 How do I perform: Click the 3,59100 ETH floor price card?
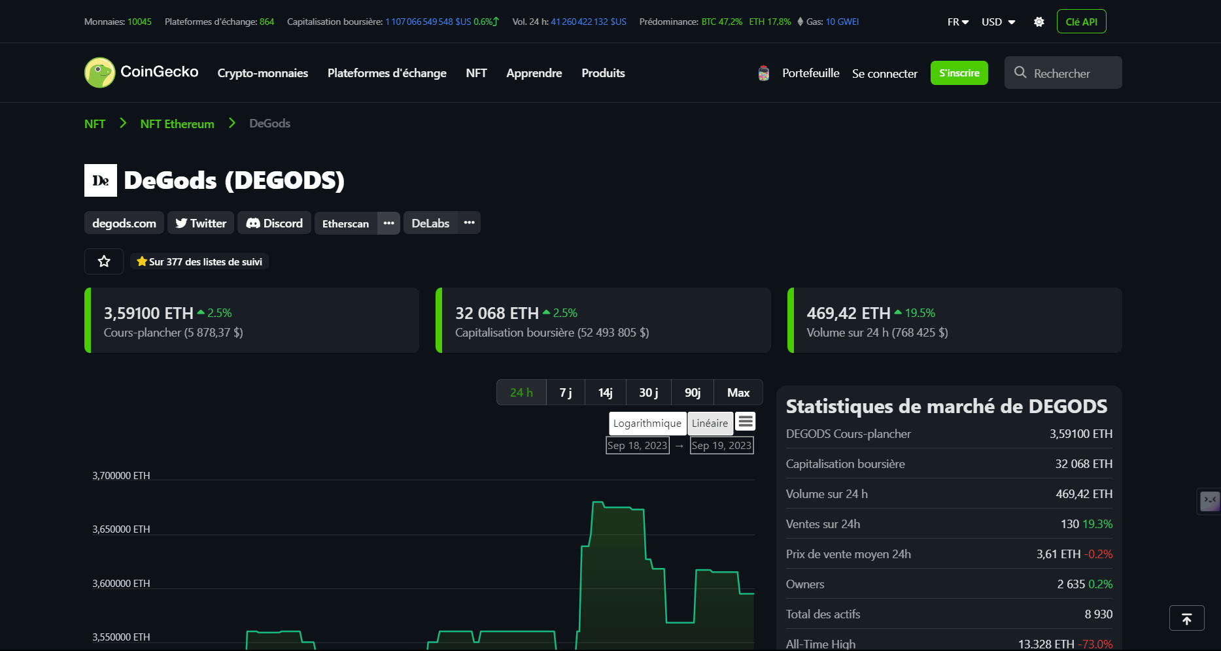252,320
